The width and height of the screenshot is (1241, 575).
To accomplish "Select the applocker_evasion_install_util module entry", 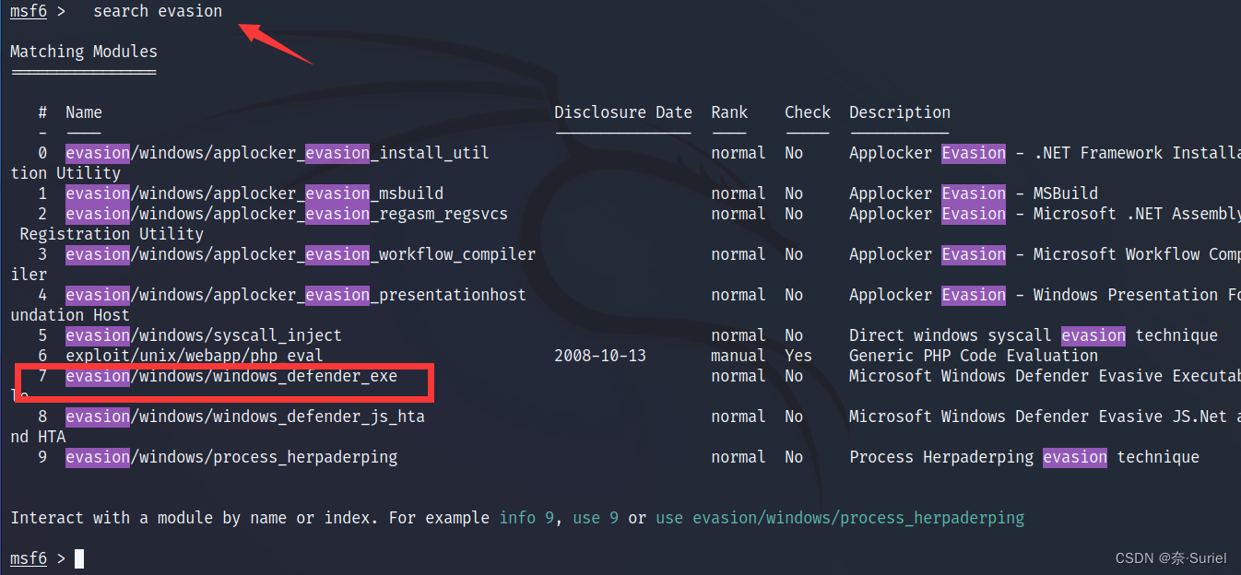I will point(276,152).
